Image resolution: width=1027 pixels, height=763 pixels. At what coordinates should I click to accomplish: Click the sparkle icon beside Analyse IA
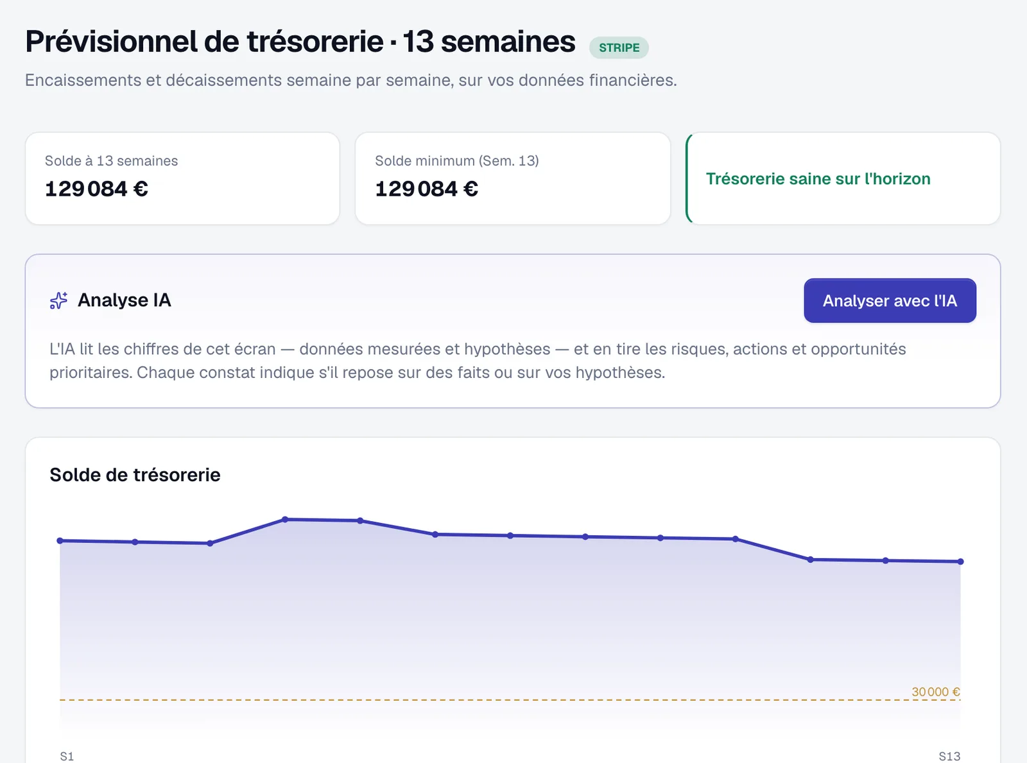tap(58, 300)
